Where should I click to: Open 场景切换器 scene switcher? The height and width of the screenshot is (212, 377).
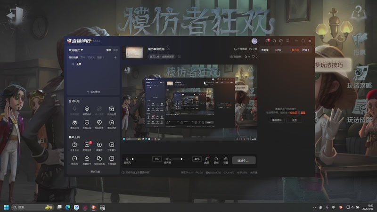tap(99, 160)
